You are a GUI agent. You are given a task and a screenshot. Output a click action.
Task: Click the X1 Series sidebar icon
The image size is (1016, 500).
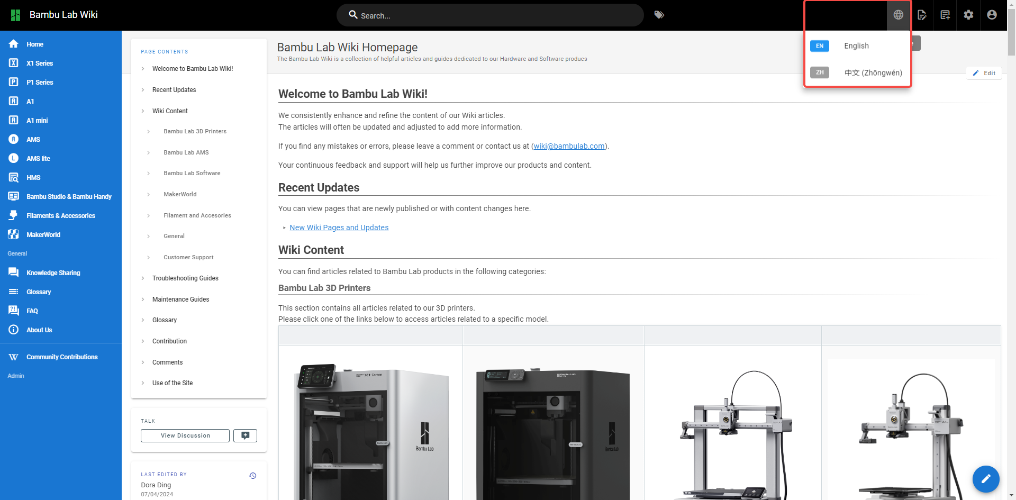[x=14, y=63]
